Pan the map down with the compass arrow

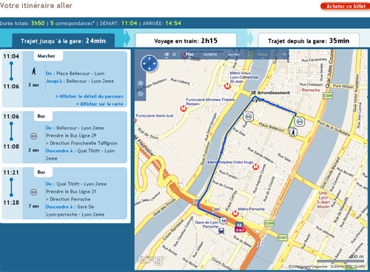click(149, 69)
